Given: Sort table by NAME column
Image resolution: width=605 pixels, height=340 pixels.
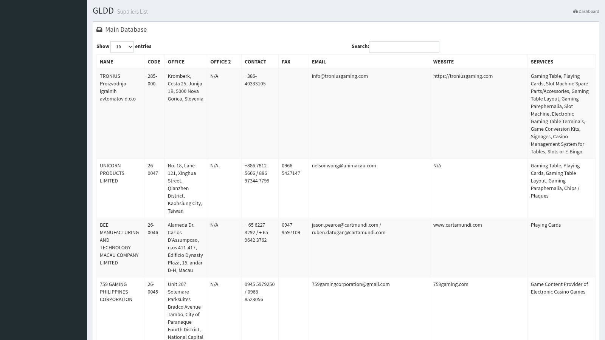Looking at the screenshot, I should (120, 62).
